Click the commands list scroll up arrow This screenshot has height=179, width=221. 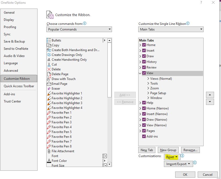[110, 40]
